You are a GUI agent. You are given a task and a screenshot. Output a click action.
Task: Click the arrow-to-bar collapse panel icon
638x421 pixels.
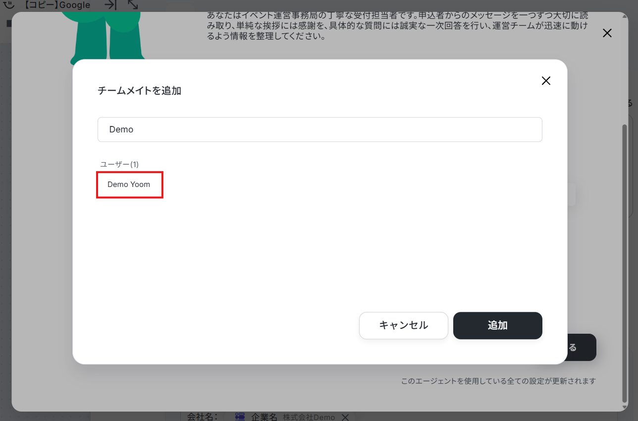110,5
